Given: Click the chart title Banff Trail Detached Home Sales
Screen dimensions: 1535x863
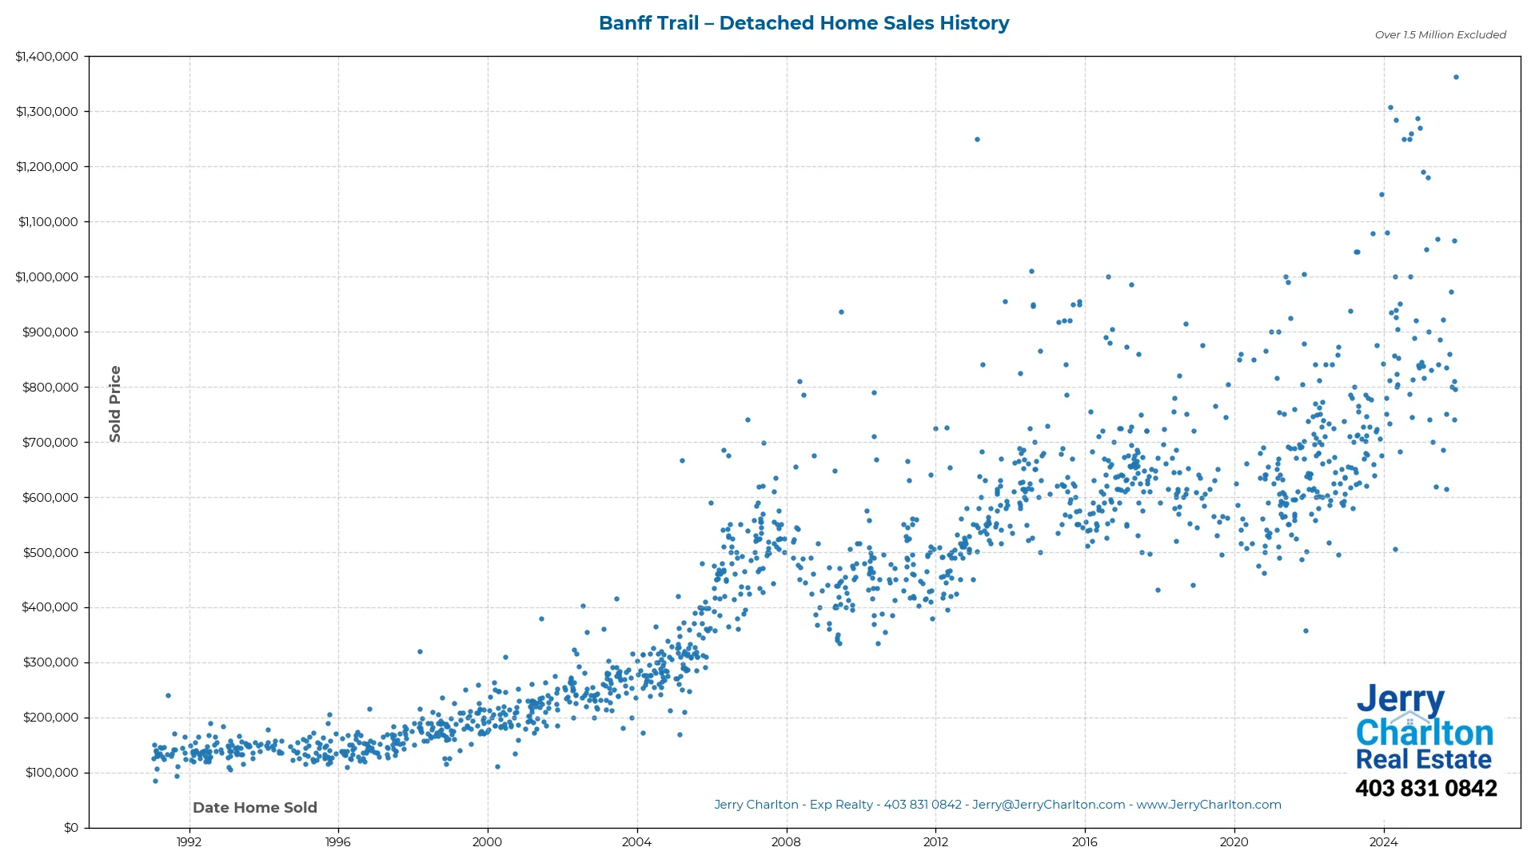Looking at the screenshot, I should [x=803, y=22].
